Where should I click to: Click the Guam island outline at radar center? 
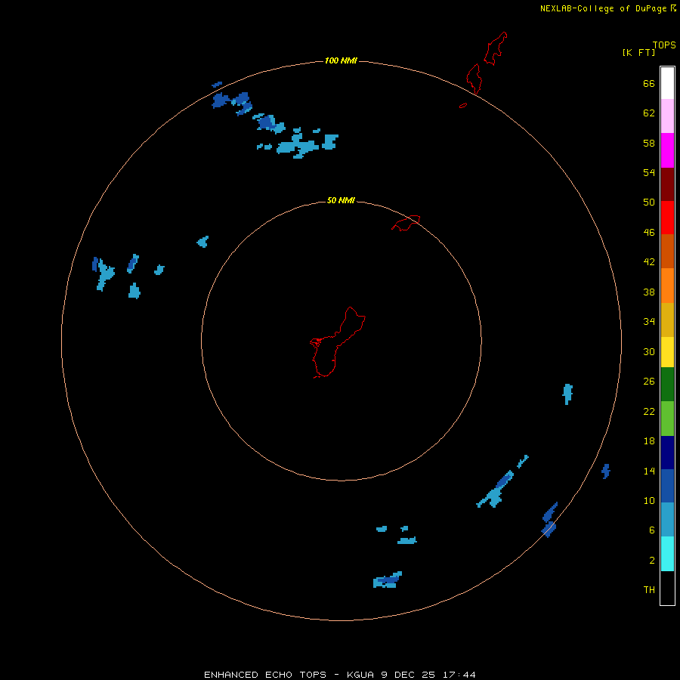tap(338, 342)
